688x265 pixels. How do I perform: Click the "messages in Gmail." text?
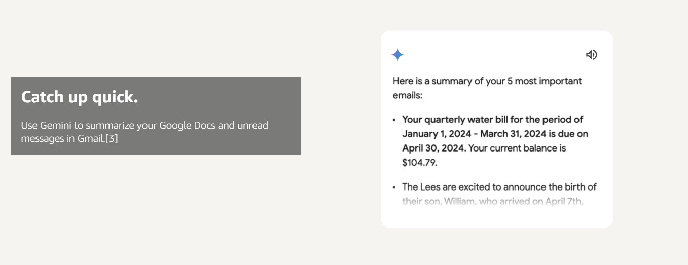click(x=62, y=138)
